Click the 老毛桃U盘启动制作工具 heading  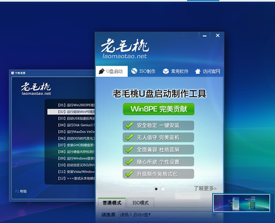159,93
